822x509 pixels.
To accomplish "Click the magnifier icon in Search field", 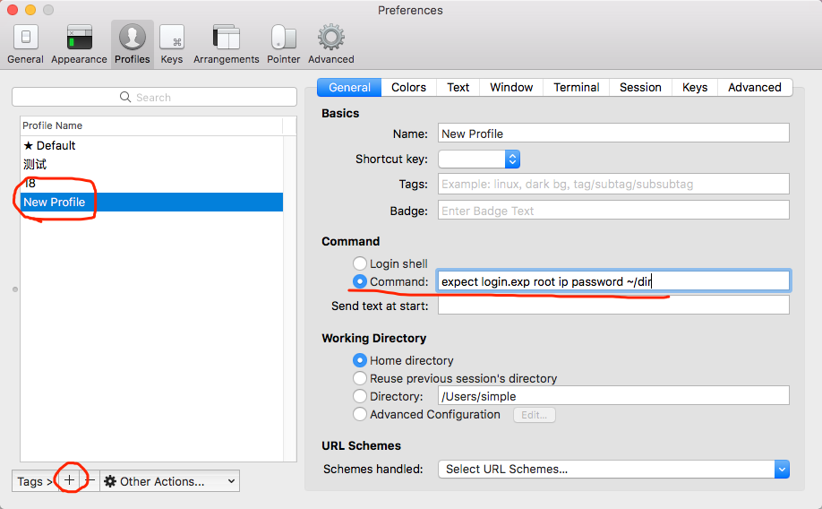I will coord(125,97).
